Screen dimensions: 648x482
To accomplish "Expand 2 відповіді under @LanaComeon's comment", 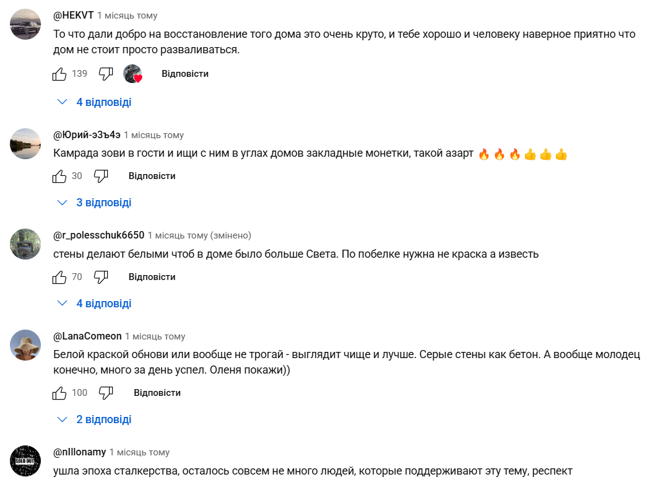I will coord(94,419).
